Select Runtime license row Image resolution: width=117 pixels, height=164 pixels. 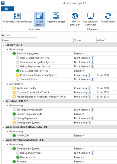coord(65,161)
